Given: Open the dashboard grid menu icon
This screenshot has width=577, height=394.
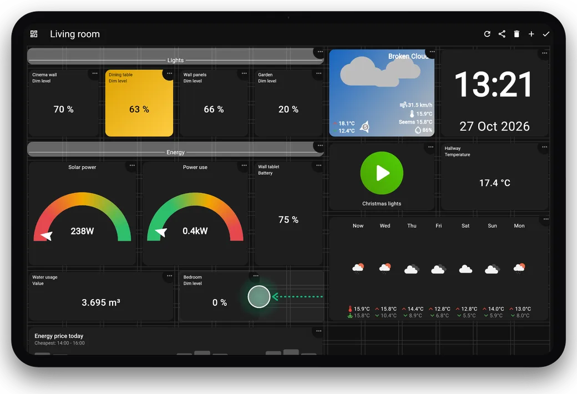Looking at the screenshot, I should (x=34, y=34).
